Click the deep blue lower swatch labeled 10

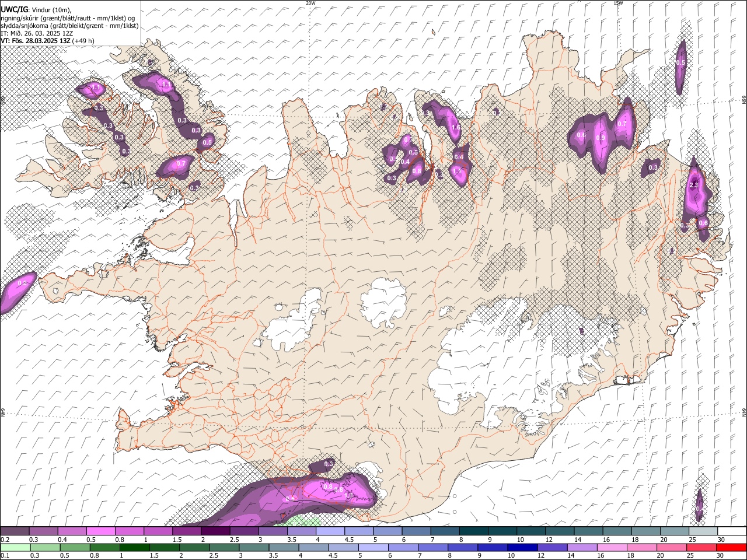point(522,547)
